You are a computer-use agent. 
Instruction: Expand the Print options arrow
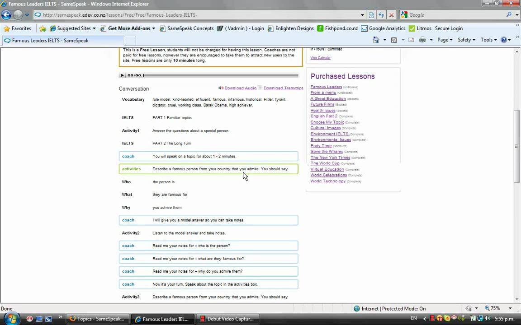click(x=431, y=40)
